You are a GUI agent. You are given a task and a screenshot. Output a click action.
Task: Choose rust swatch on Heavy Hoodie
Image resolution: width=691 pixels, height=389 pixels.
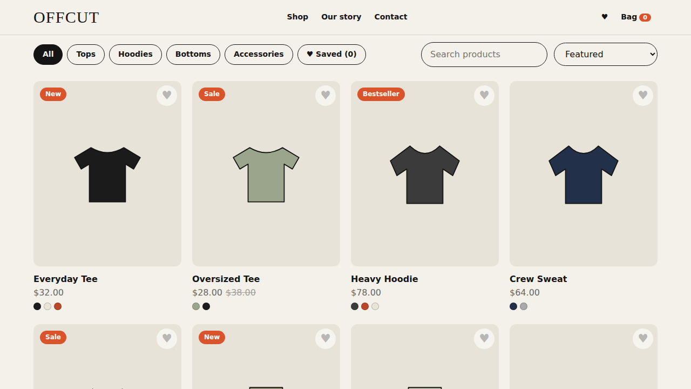click(365, 306)
